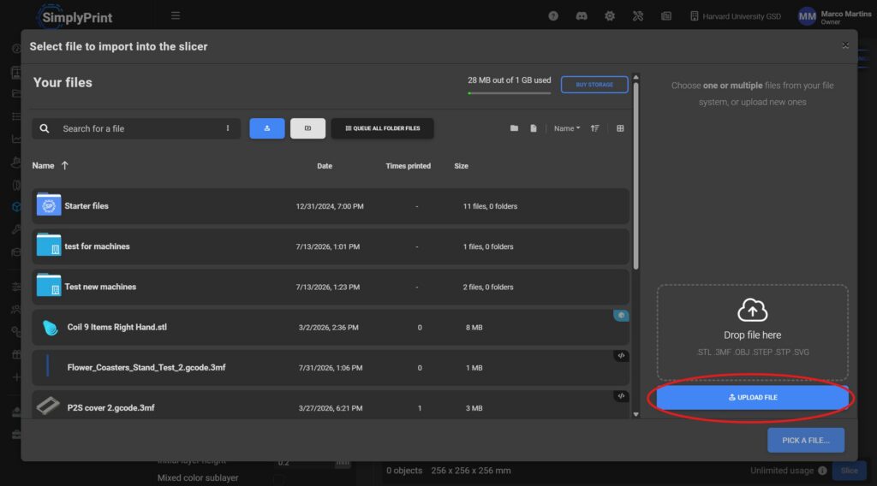877x486 pixels.
Task: Open the hamburger menu in the header
Action: click(176, 15)
